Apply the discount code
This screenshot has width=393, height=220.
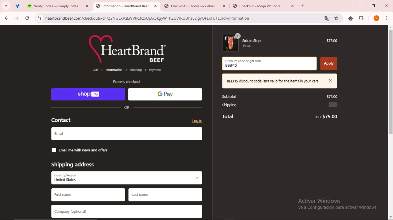pos(329,63)
